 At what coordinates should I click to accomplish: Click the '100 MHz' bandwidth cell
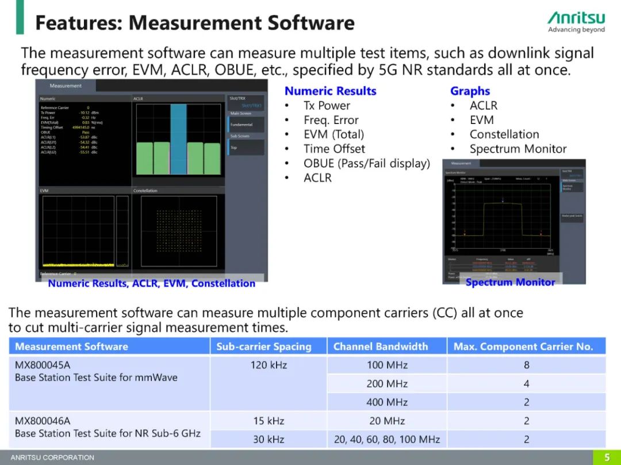click(387, 365)
